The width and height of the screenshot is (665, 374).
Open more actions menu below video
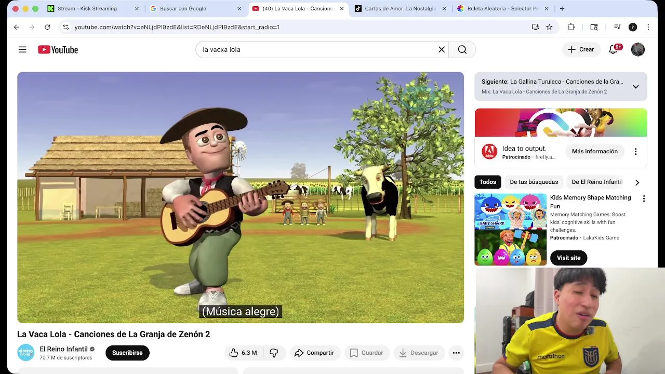[456, 353]
